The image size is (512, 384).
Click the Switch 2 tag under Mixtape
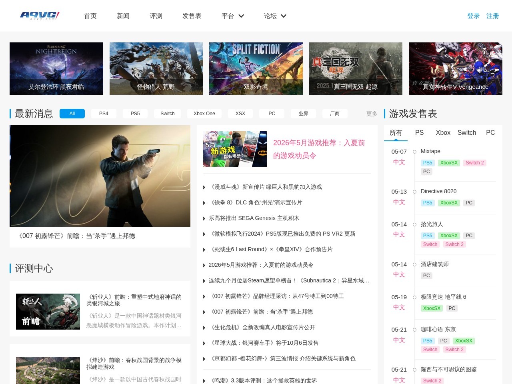click(x=475, y=163)
